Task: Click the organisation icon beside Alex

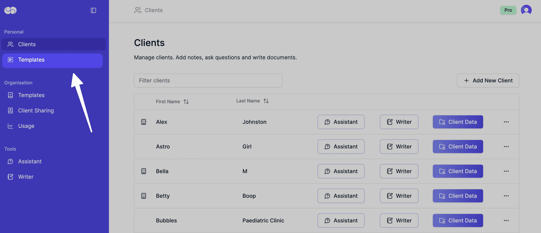Action: (144, 122)
